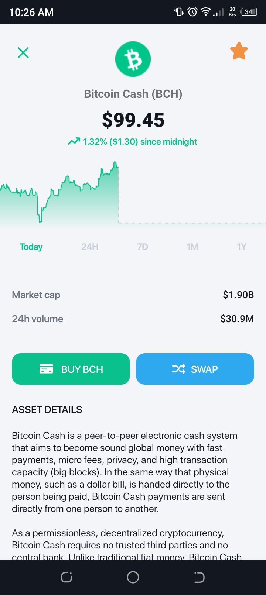Tap the $99.45 price value

(133, 120)
